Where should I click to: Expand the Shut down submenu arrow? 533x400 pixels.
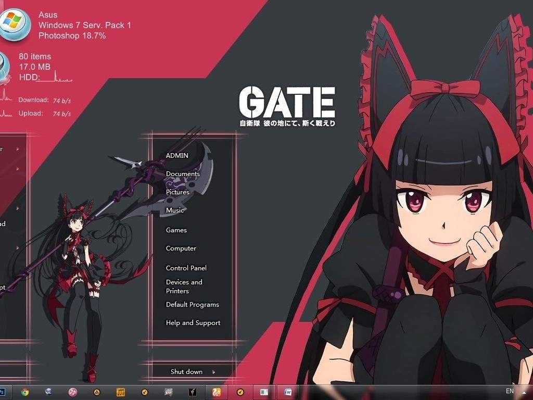click(x=213, y=372)
